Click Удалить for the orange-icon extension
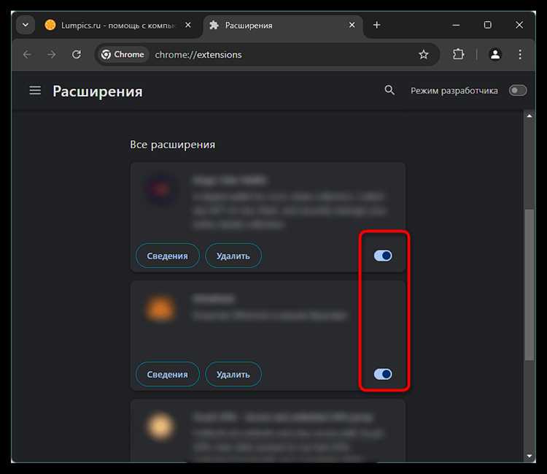This screenshot has height=474, width=547. 233,375
